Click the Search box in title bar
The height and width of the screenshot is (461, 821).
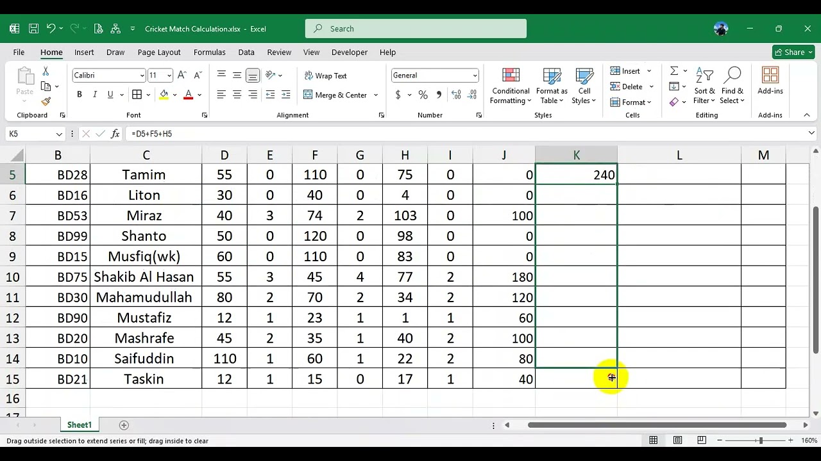(x=416, y=29)
